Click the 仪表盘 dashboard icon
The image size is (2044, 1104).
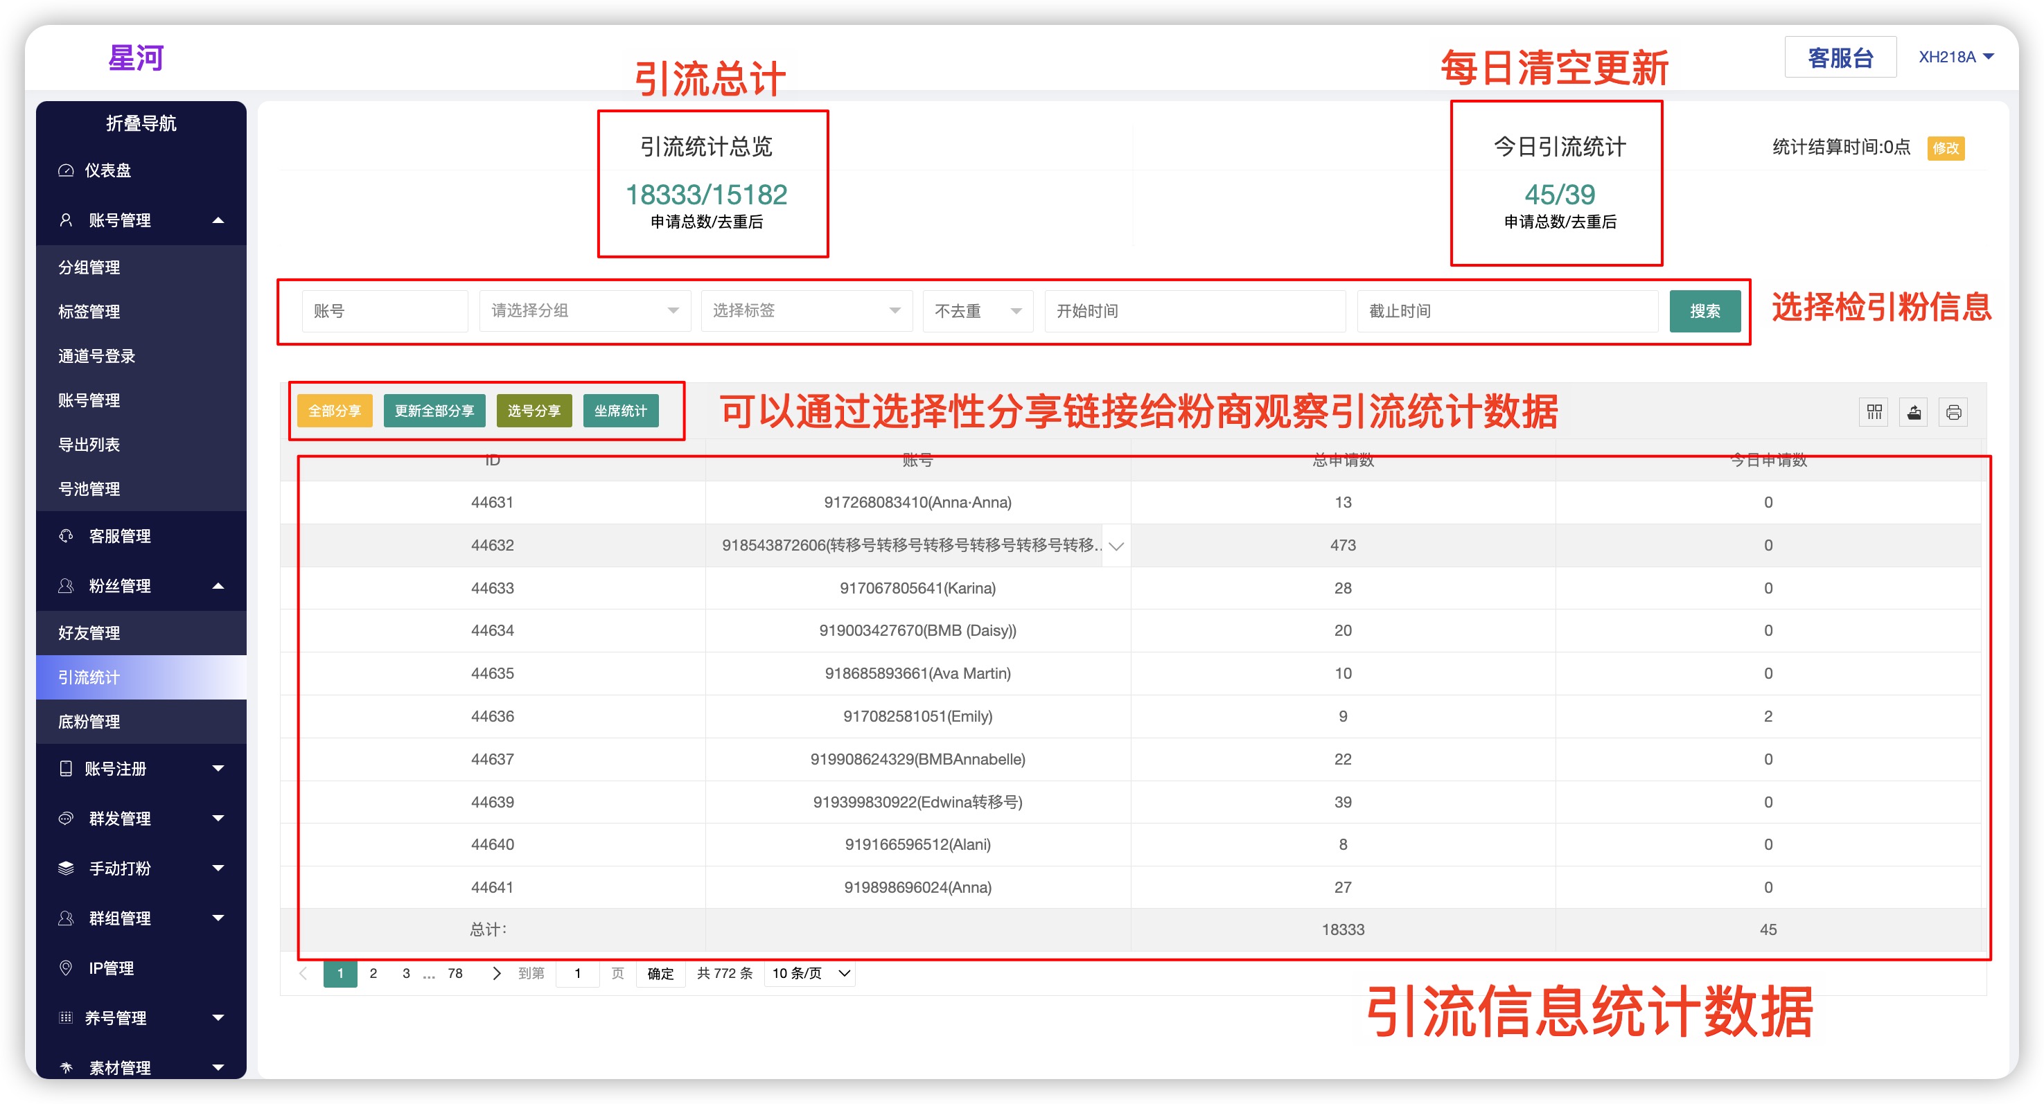click(66, 170)
